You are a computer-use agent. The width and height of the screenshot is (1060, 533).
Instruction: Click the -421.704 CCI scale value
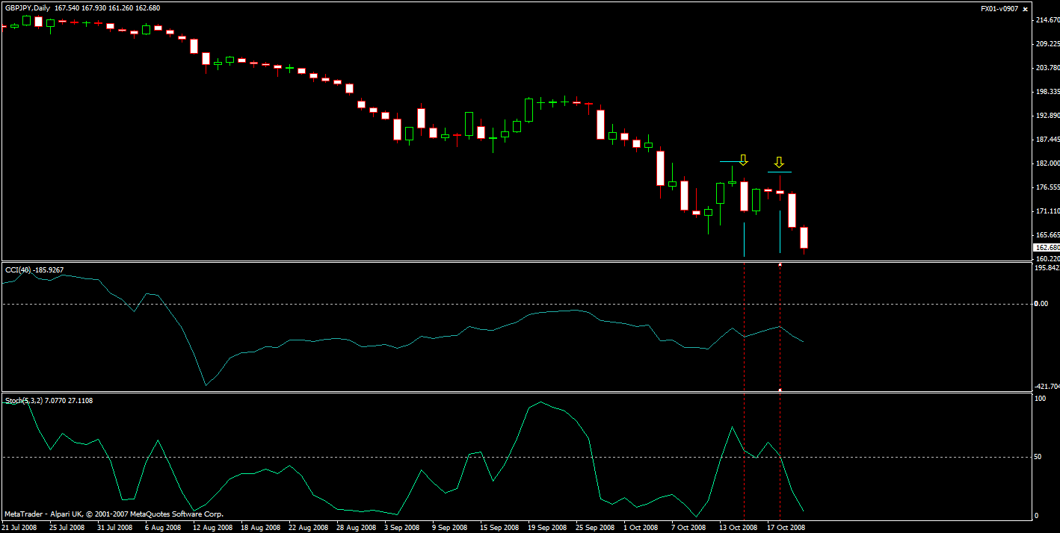pos(1047,386)
